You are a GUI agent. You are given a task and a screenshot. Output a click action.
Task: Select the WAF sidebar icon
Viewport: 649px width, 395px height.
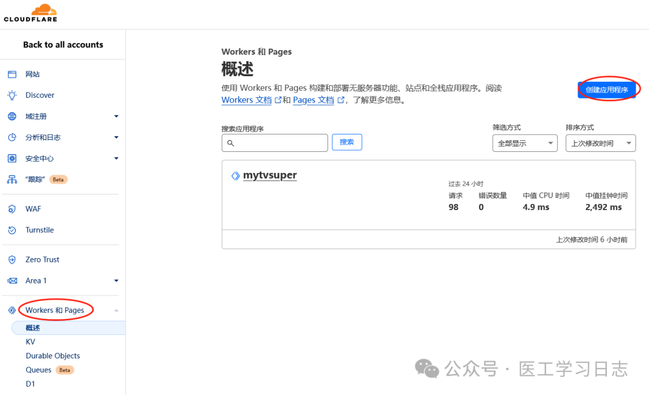click(11, 208)
